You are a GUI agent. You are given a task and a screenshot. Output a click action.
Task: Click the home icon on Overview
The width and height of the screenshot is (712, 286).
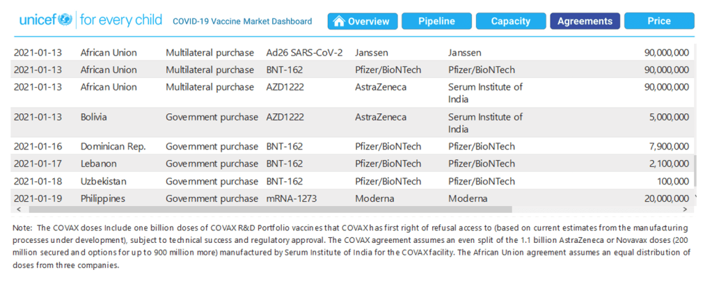coord(339,21)
